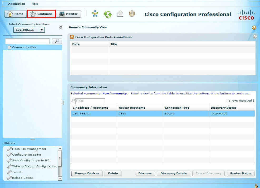The width and height of the screenshot is (260, 188).
Task: Click the Cancel Discovery button
Action: 208,173
